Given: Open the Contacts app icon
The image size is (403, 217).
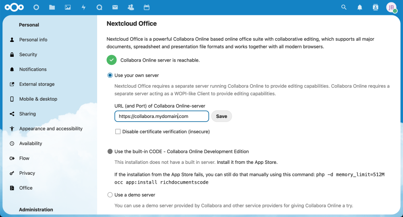Looking at the screenshot, I should point(131,7).
